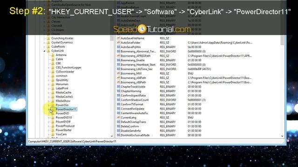Select the Boomerang_Abnormal_Ter... value name
This screenshot has height=167, width=298.
(138, 51)
